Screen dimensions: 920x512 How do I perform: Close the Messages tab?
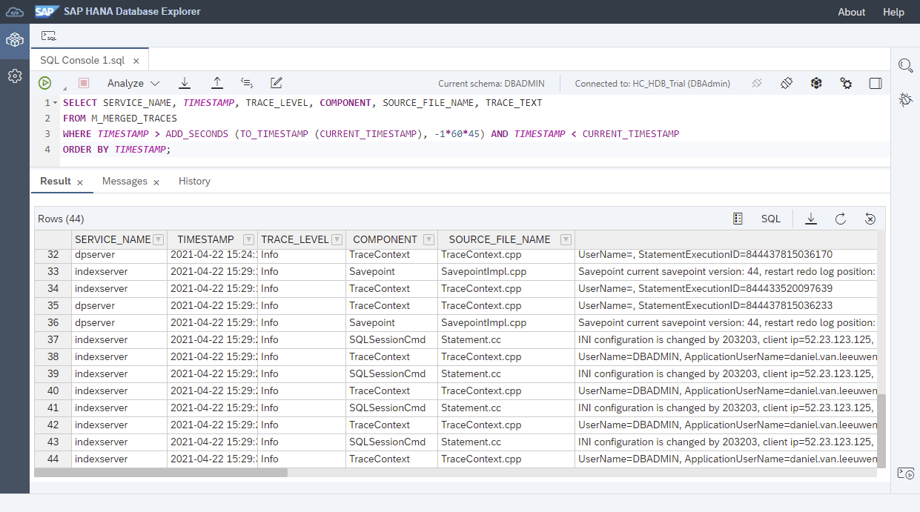pyautogui.click(x=156, y=182)
